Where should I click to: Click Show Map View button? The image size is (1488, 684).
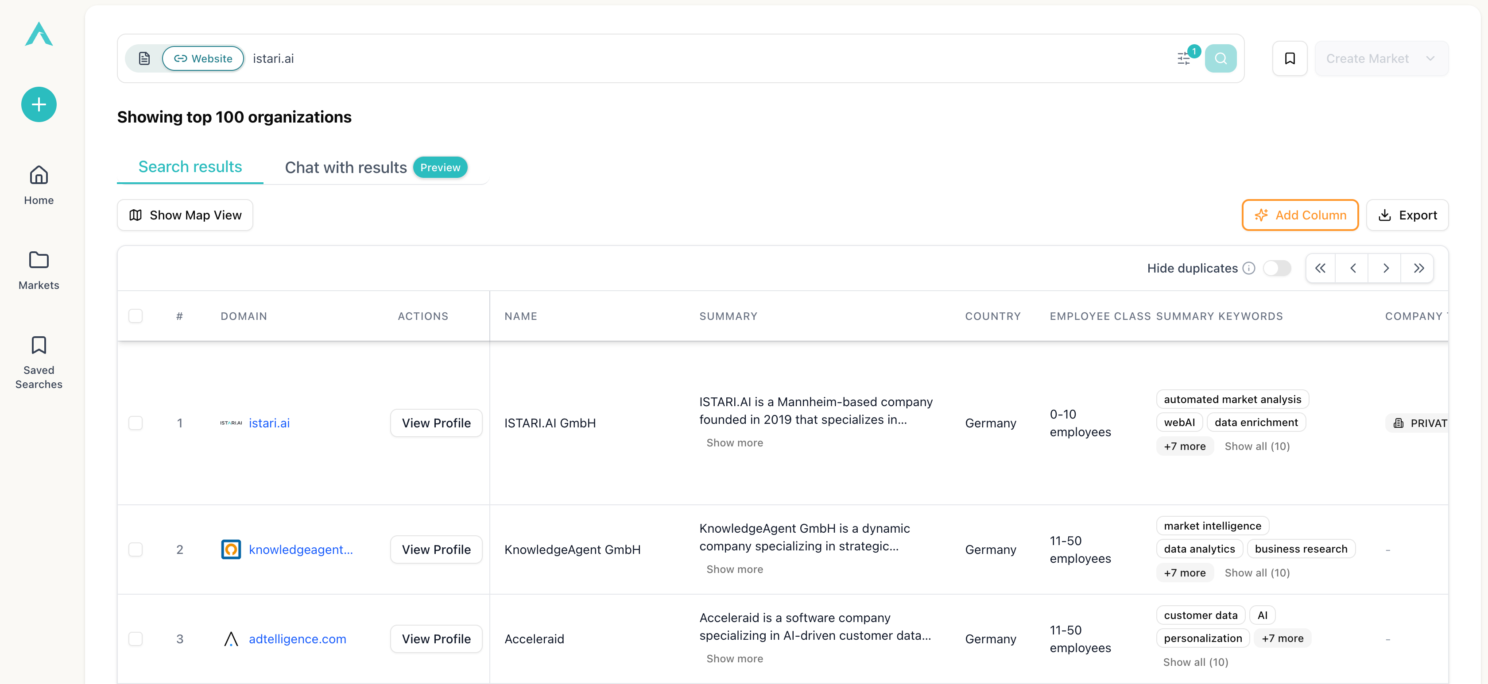(x=185, y=215)
